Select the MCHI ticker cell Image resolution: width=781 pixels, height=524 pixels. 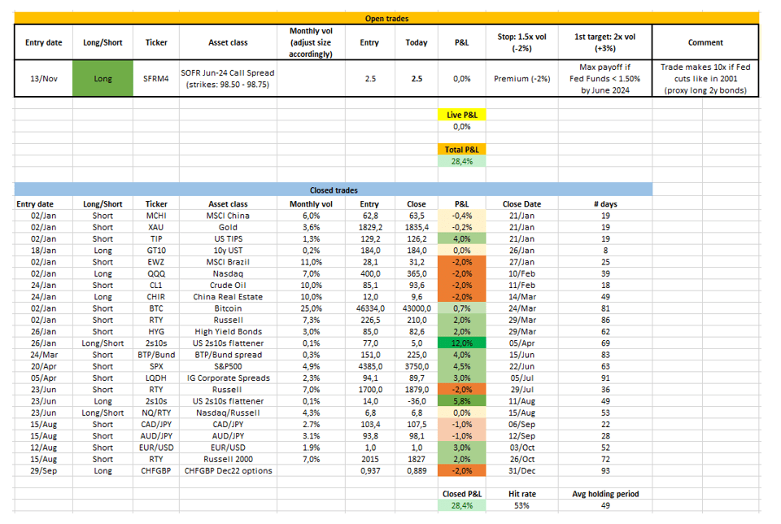(x=156, y=216)
